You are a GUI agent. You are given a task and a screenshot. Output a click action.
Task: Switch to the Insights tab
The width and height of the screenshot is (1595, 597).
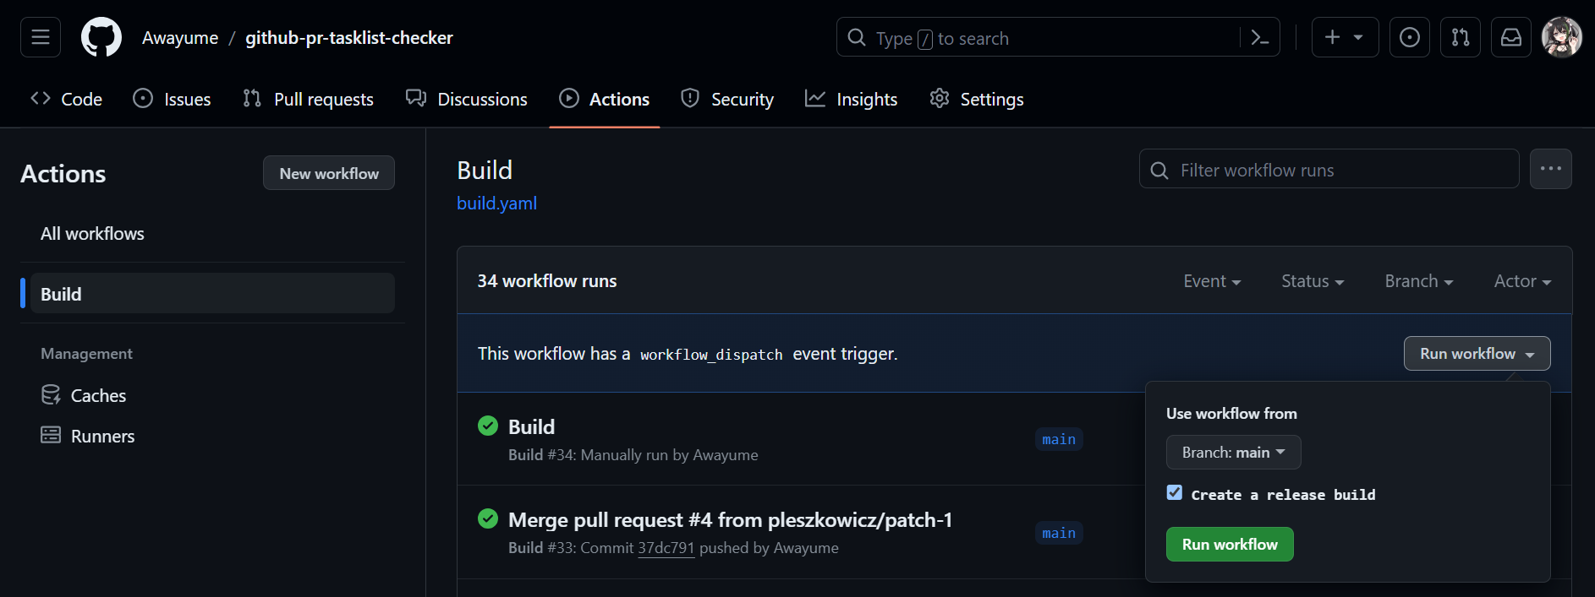[x=852, y=100]
